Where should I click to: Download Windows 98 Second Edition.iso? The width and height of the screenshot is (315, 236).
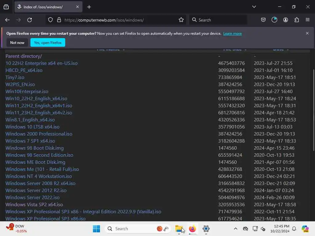(39, 155)
